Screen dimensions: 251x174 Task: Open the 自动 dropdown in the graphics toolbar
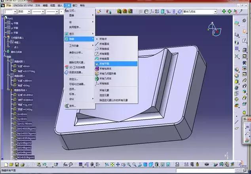coord(28,12)
